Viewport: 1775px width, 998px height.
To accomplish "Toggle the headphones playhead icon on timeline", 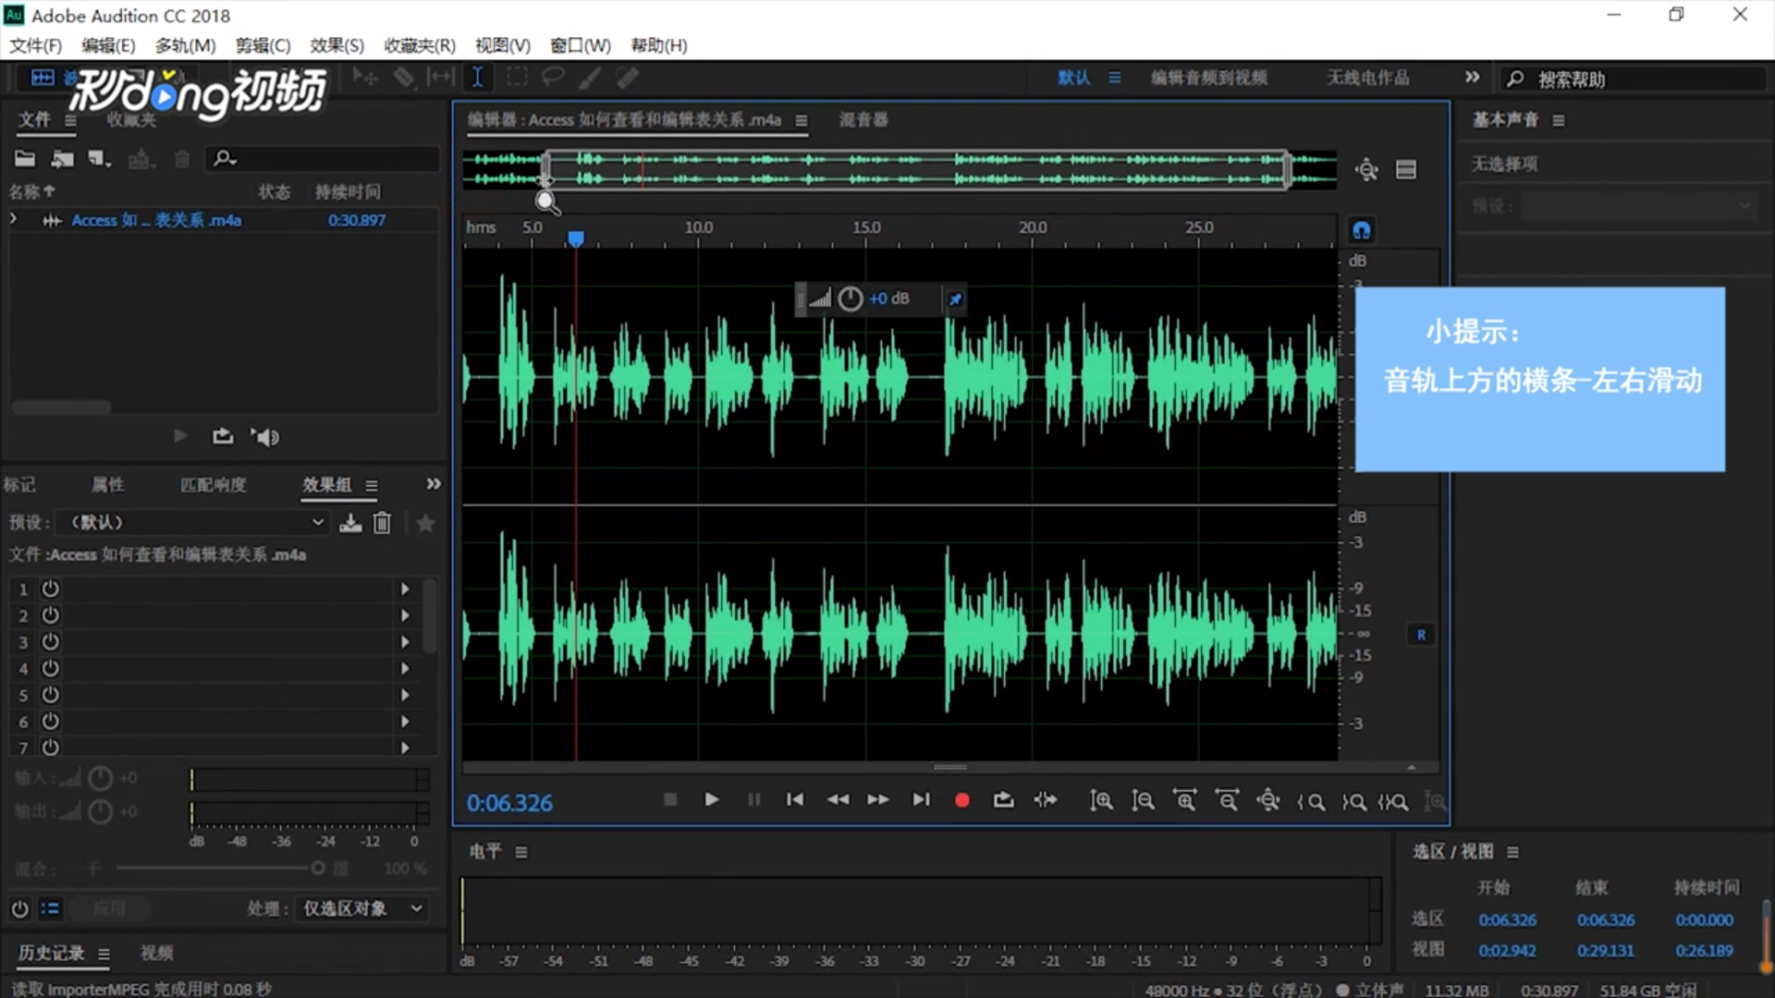I will (1362, 230).
